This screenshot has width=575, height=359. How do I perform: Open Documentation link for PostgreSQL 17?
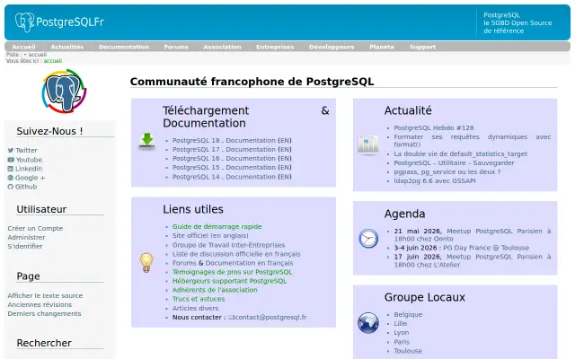coord(251,150)
